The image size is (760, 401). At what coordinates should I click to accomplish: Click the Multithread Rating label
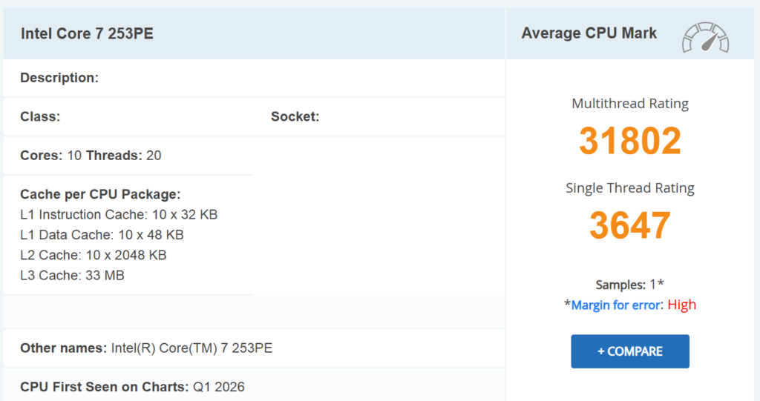tap(629, 104)
